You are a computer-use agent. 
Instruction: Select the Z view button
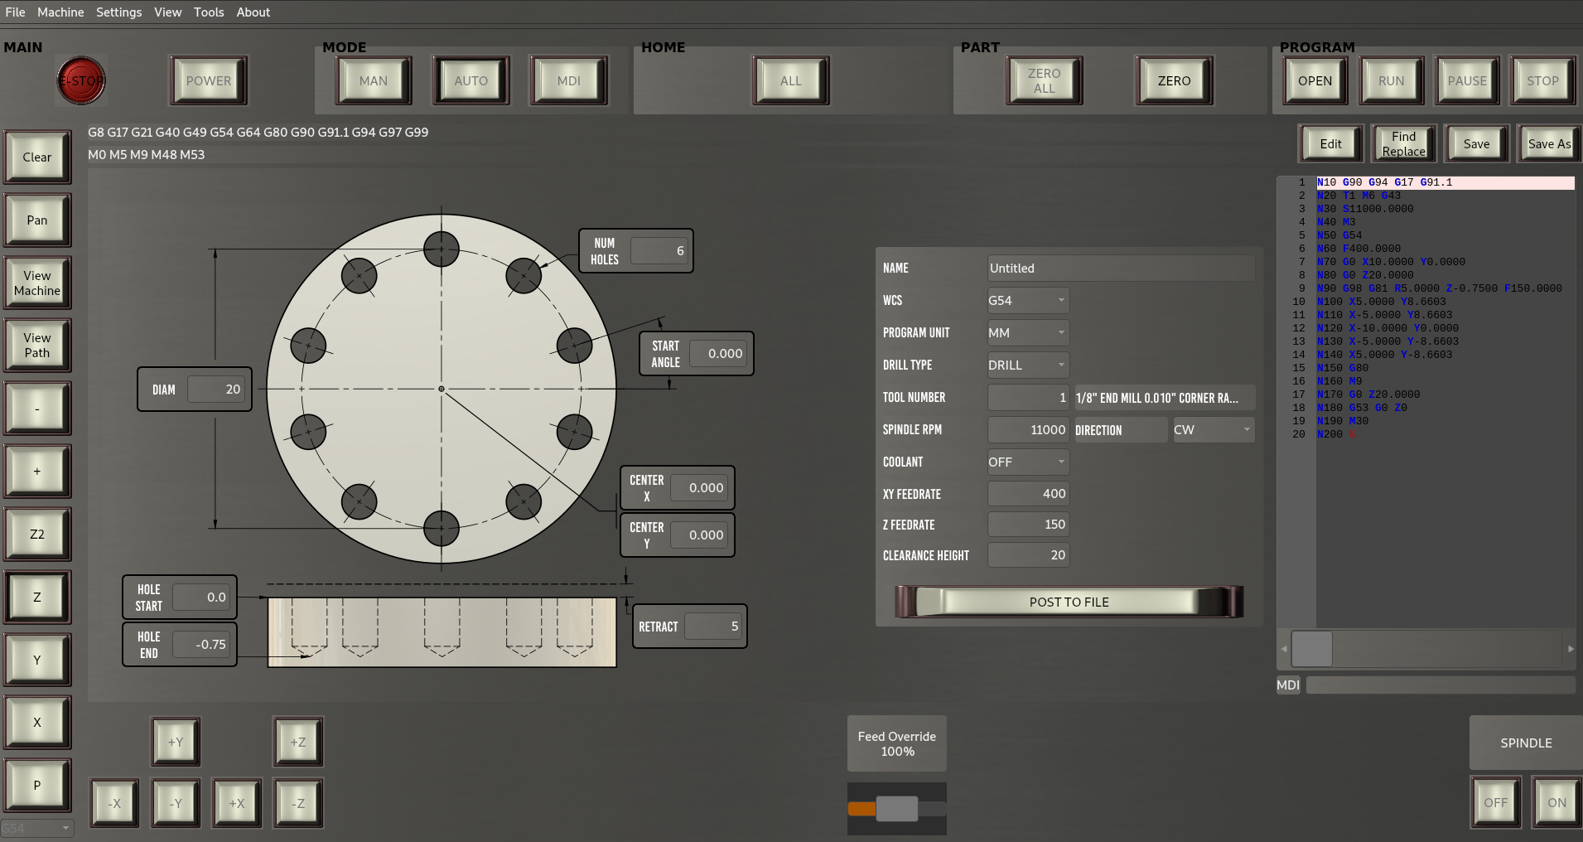coord(37,597)
